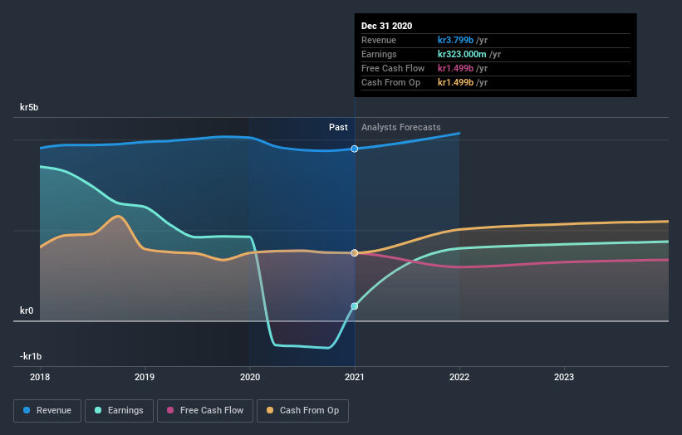Click the Free Cash Flow row label in tooltip
This screenshot has width=682, height=435.
(x=393, y=68)
